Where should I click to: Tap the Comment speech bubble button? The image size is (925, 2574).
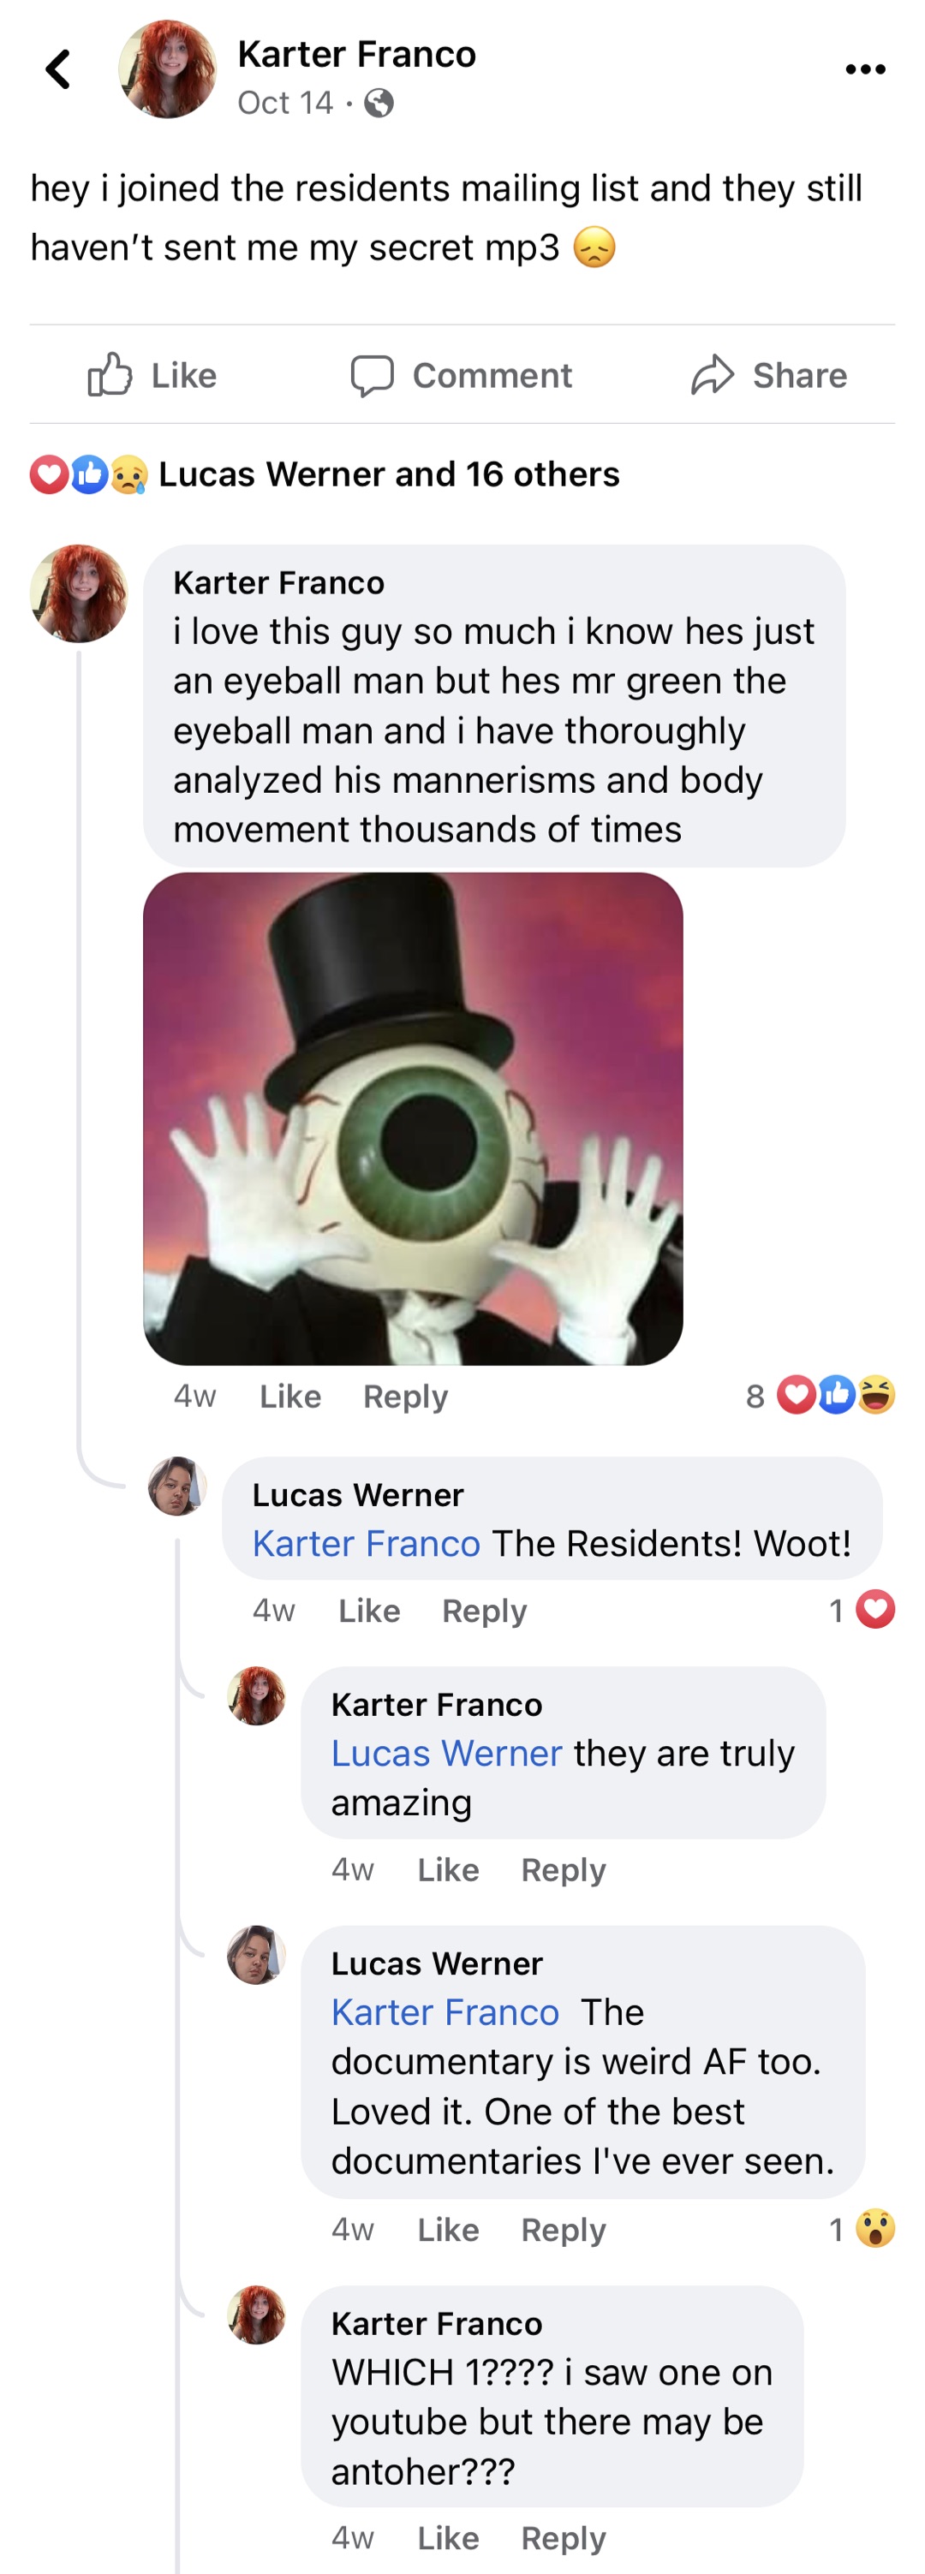click(462, 375)
